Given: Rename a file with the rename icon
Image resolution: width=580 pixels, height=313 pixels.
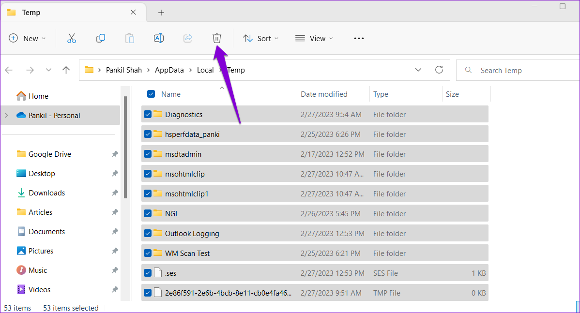Looking at the screenshot, I should click(x=158, y=38).
